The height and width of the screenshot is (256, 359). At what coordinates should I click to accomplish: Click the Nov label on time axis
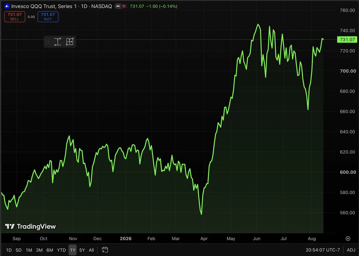pyautogui.click(x=73, y=239)
